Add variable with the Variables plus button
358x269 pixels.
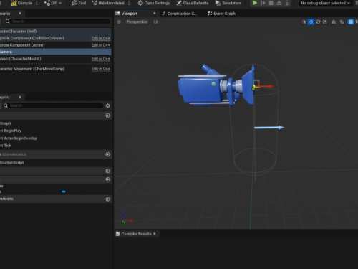coord(108,179)
